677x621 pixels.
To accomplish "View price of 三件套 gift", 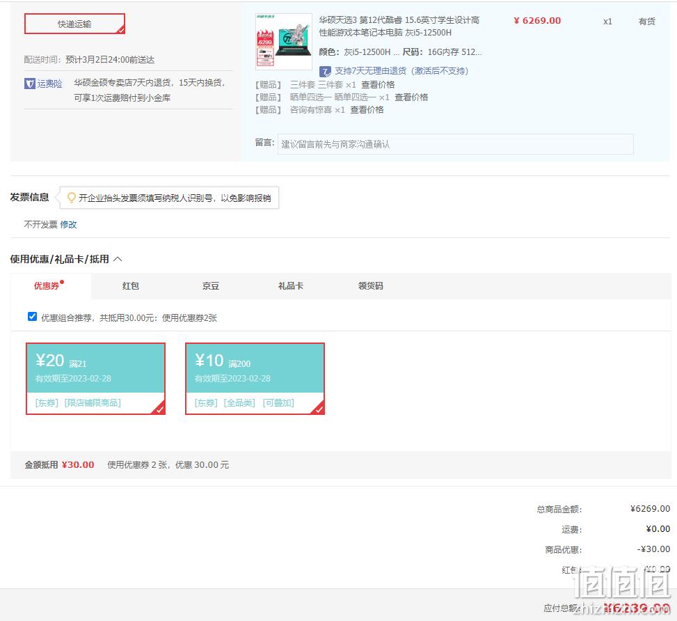I will pos(378,85).
